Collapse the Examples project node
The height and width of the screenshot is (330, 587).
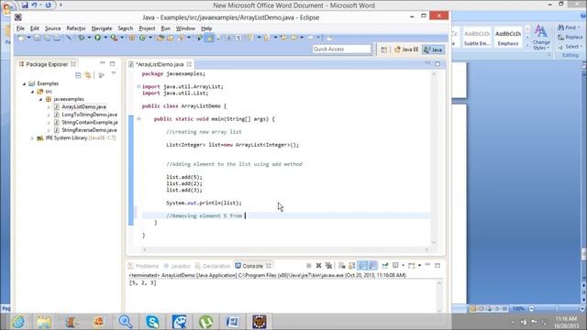point(25,83)
